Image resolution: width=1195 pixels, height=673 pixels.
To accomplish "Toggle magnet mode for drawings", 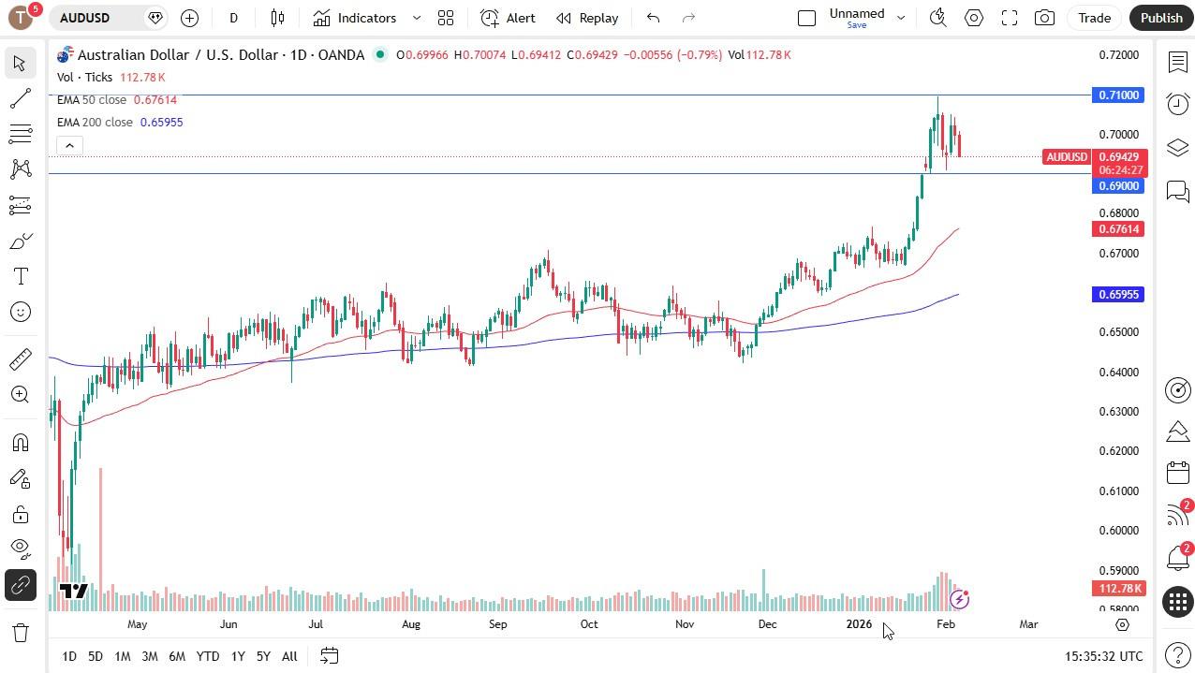I will (x=20, y=443).
